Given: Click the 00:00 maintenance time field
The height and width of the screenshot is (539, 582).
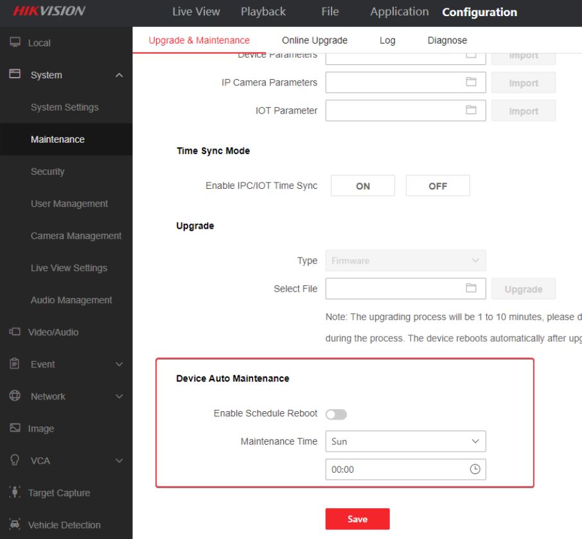Looking at the screenshot, I should coord(406,470).
